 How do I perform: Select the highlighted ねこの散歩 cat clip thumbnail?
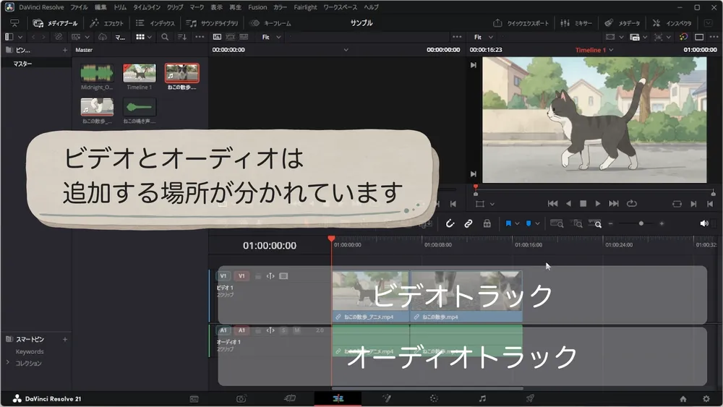(x=182, y=73)
